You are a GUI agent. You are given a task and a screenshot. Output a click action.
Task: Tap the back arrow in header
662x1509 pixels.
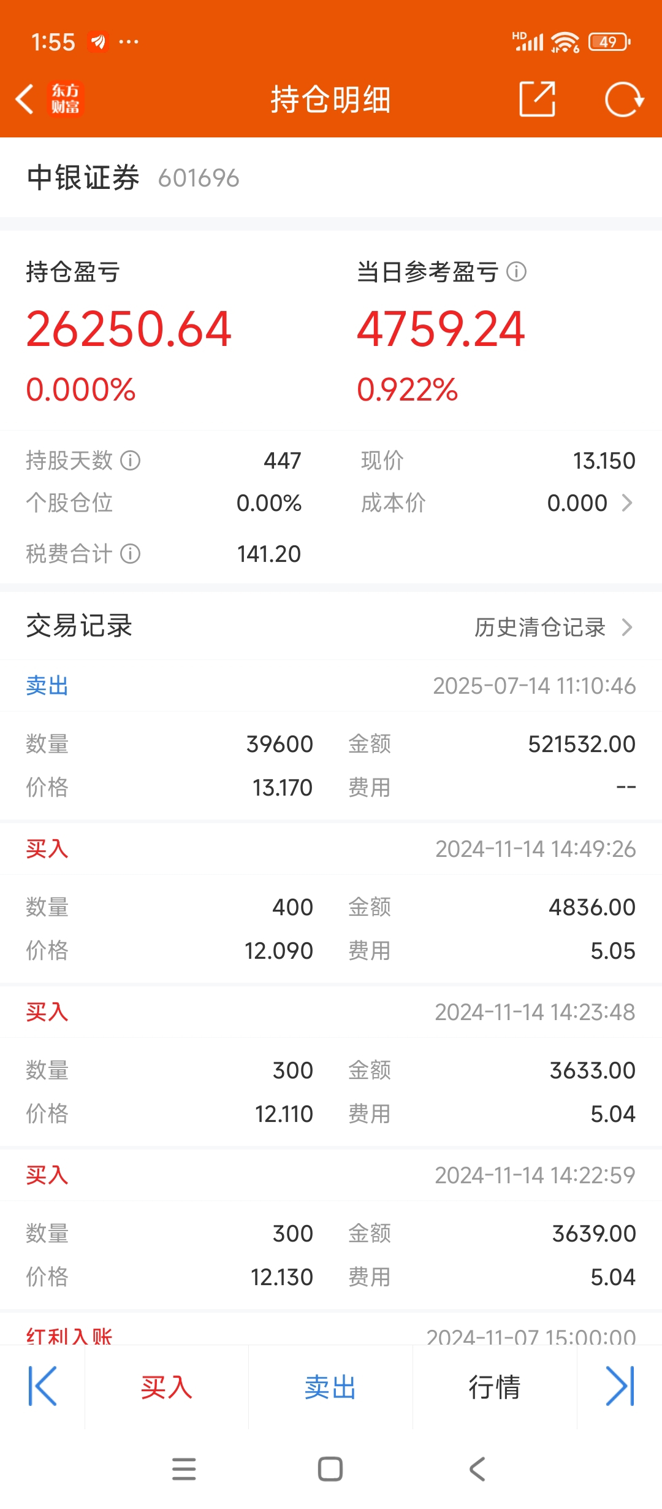[x=25, y=99]
